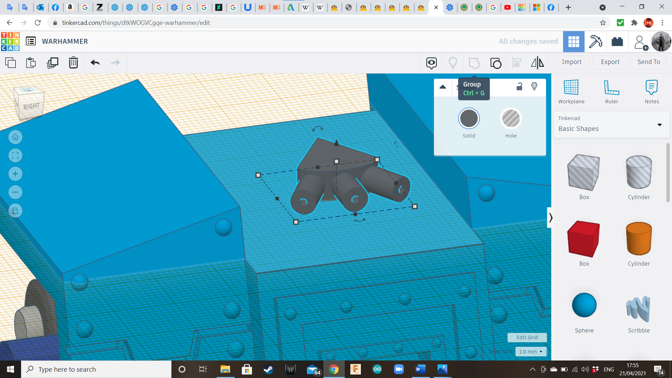Click the Home view button

tap(15, 137)
